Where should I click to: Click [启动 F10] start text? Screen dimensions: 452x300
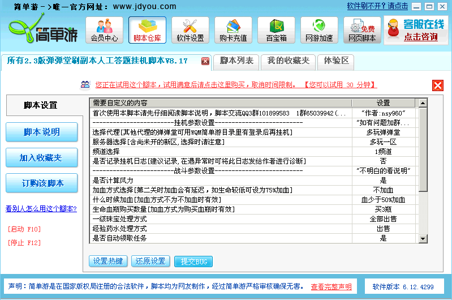click(x=24, y=229)
